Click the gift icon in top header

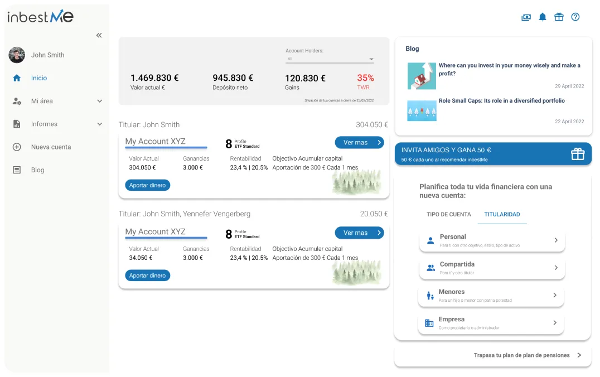tap(559, 17)
